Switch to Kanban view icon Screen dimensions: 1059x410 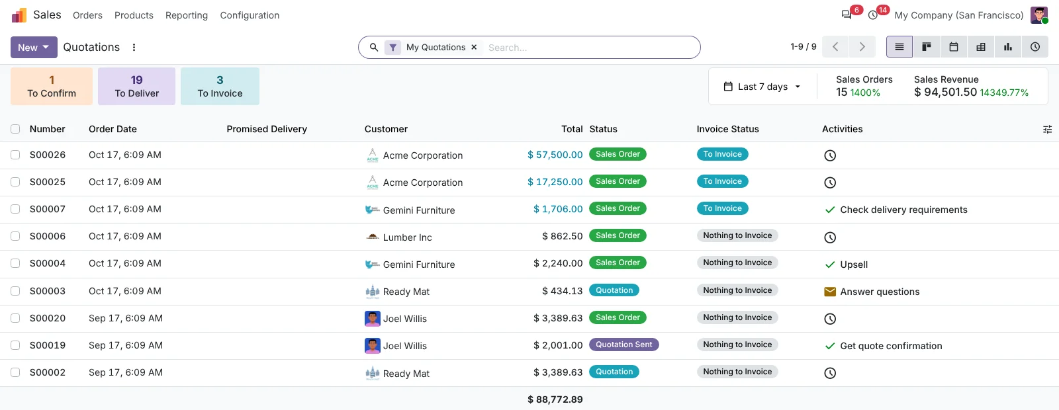[x=927, y=47]
